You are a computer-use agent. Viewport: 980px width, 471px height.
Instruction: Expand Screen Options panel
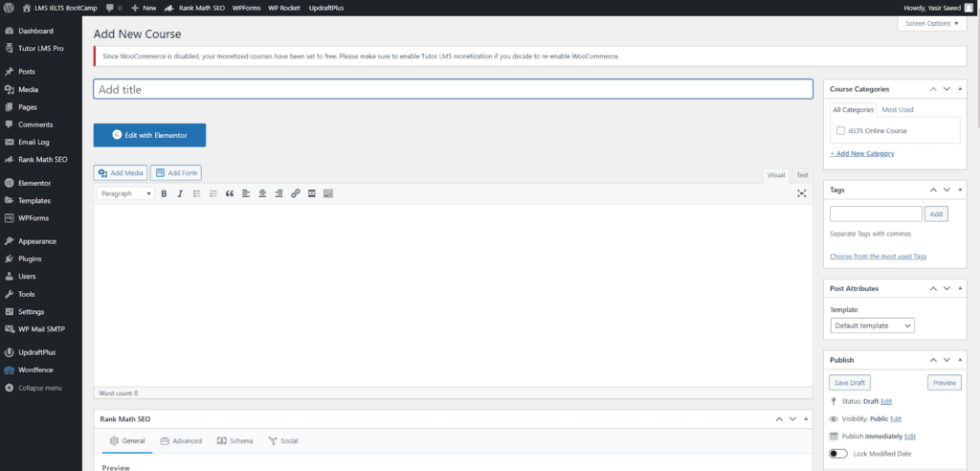[932, 24]
